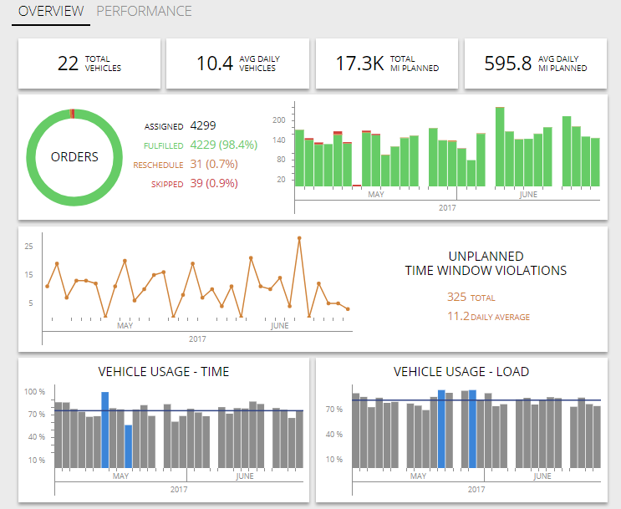Click the last point of the violations line
Screen dimensions: 621x509
click(x=348, y=309)
